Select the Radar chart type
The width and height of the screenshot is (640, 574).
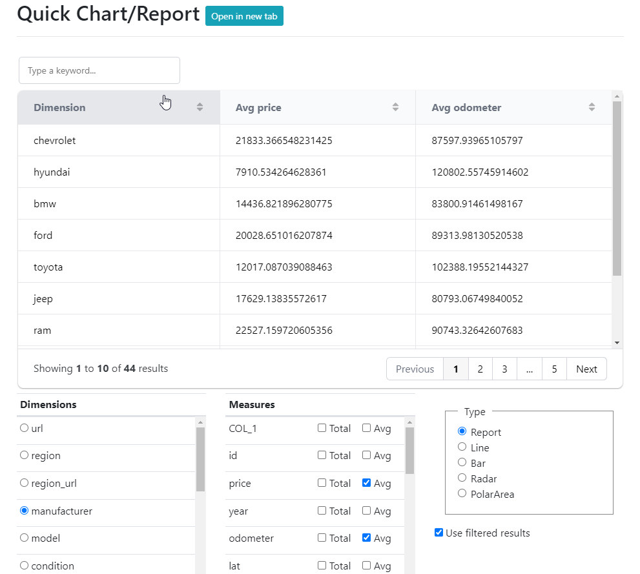pos(462,478)
